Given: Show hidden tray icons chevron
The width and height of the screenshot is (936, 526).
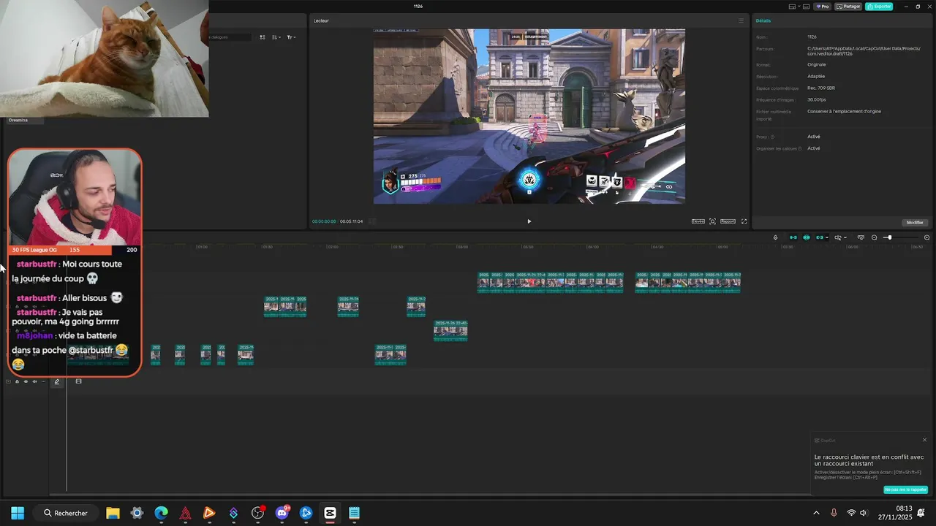Looking at the screenshot, I should [816, 513].
